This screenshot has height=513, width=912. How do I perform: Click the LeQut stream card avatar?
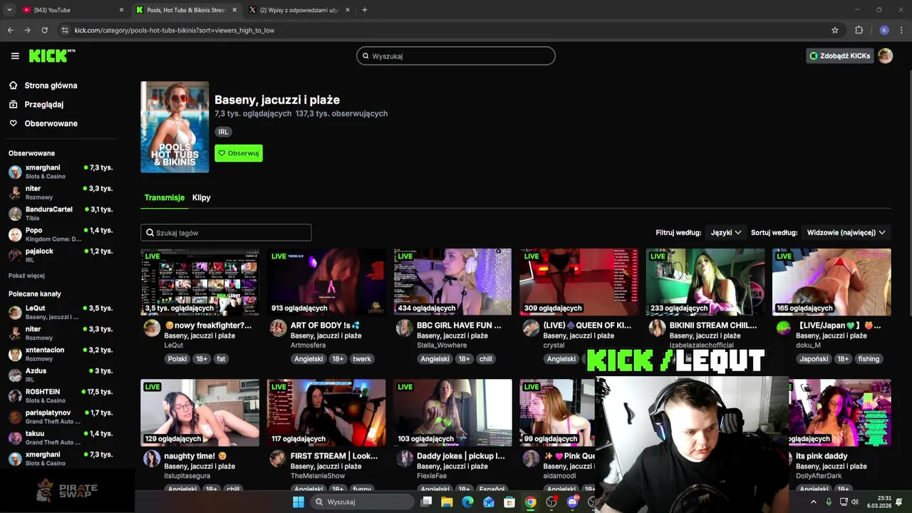(152, 328)
